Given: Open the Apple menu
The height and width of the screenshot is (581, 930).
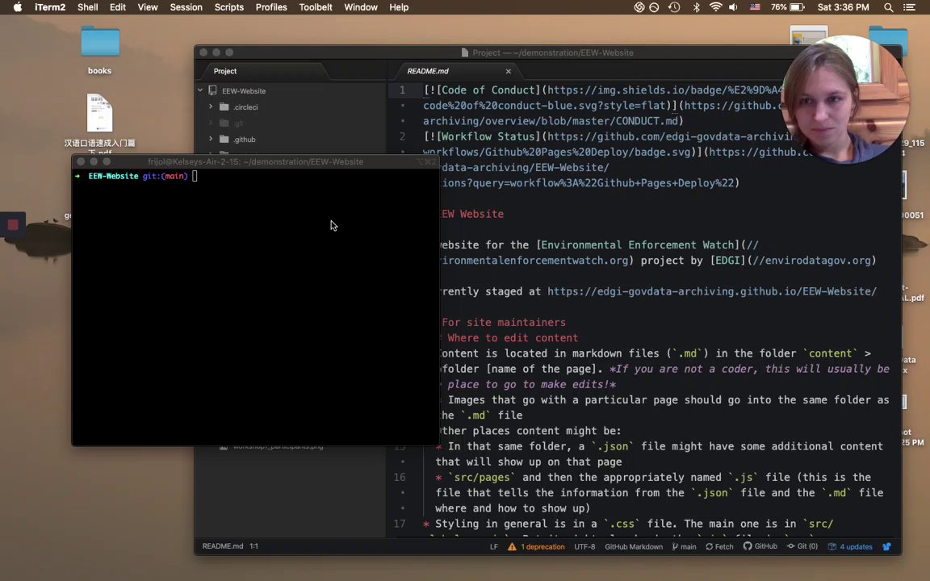Looking at the screenshot, I should (17, 7).
